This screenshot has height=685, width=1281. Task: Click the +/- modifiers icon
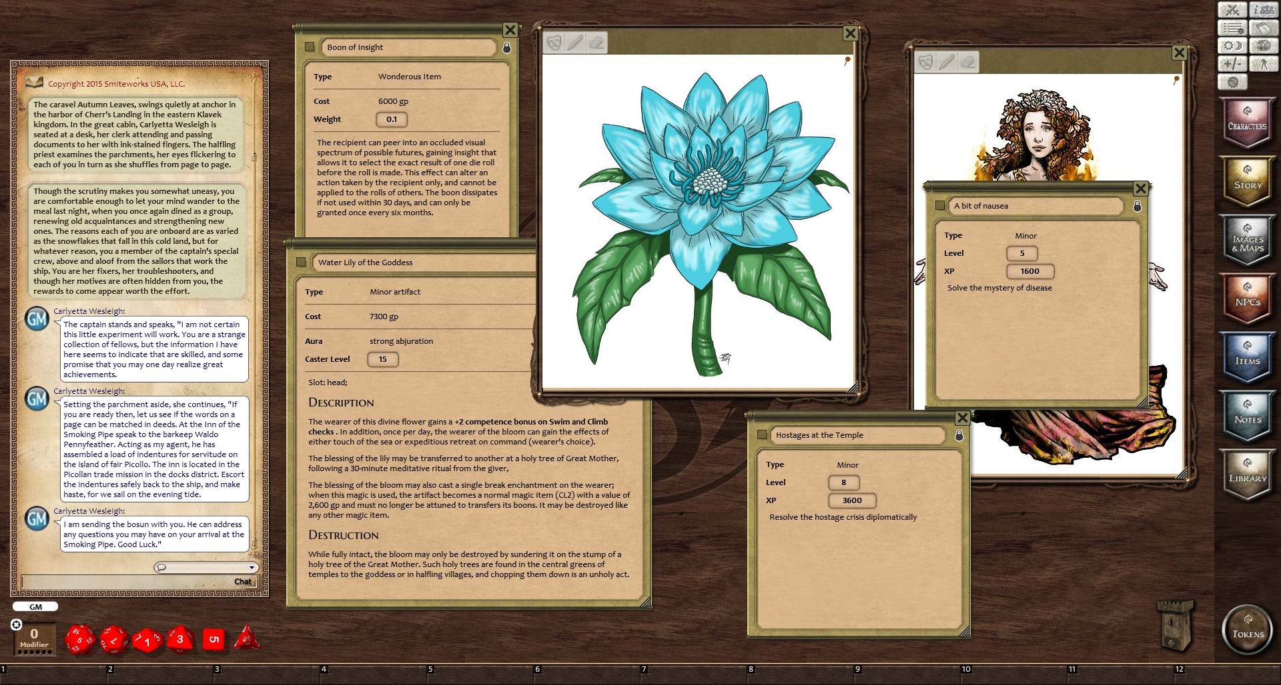tap(1234, 63)
